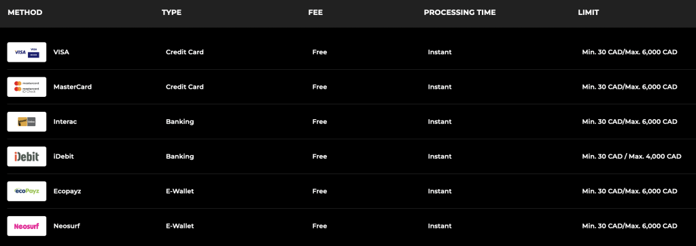Select the ecoPayz logo icon
Viewport: 696px width, 246px height.
pyautogui.click(x=27, y=191)
